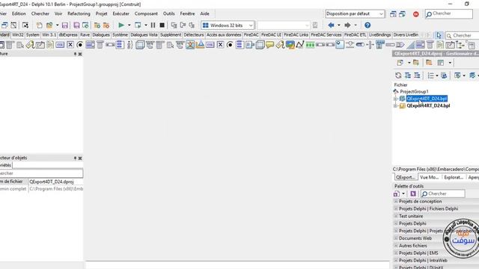Viewport: 479px width, 269px height.
Task: Open the Windows 32 bits platform dropdown
Action: (251, 25)
